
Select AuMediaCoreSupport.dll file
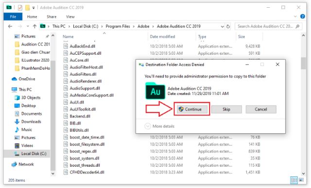[92, 95]
